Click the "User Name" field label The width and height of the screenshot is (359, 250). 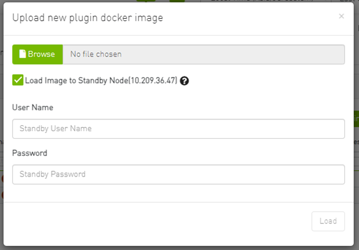(33, 108)
